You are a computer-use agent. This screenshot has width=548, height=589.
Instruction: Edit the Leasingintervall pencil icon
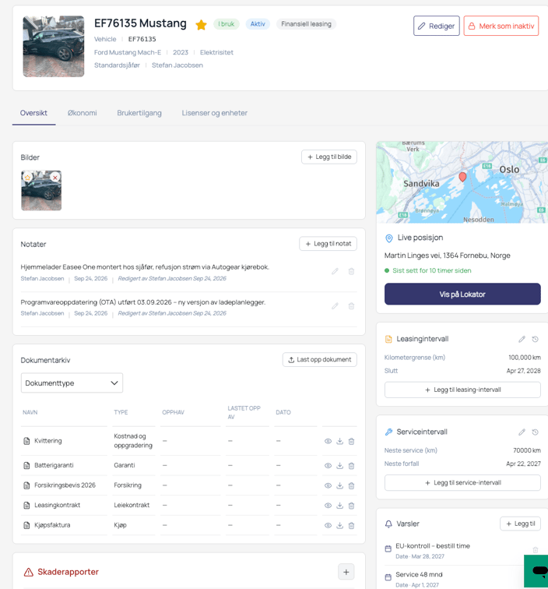[x=522, y=339]
